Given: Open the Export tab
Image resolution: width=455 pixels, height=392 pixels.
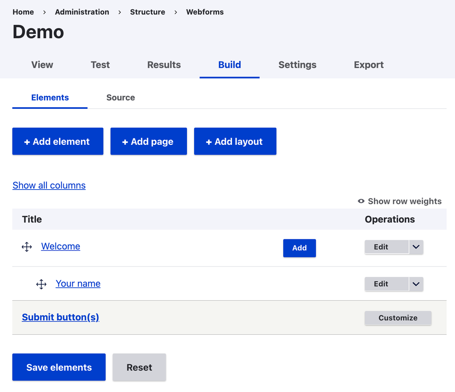Looking at the screenshot, I should (369, 65).
